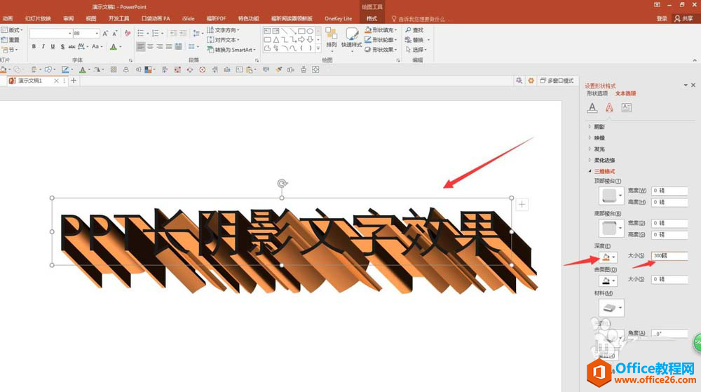Screen dimensions: 701x392
Task: Open the Textbox layout icon in format pane
Action: (627, 108)
